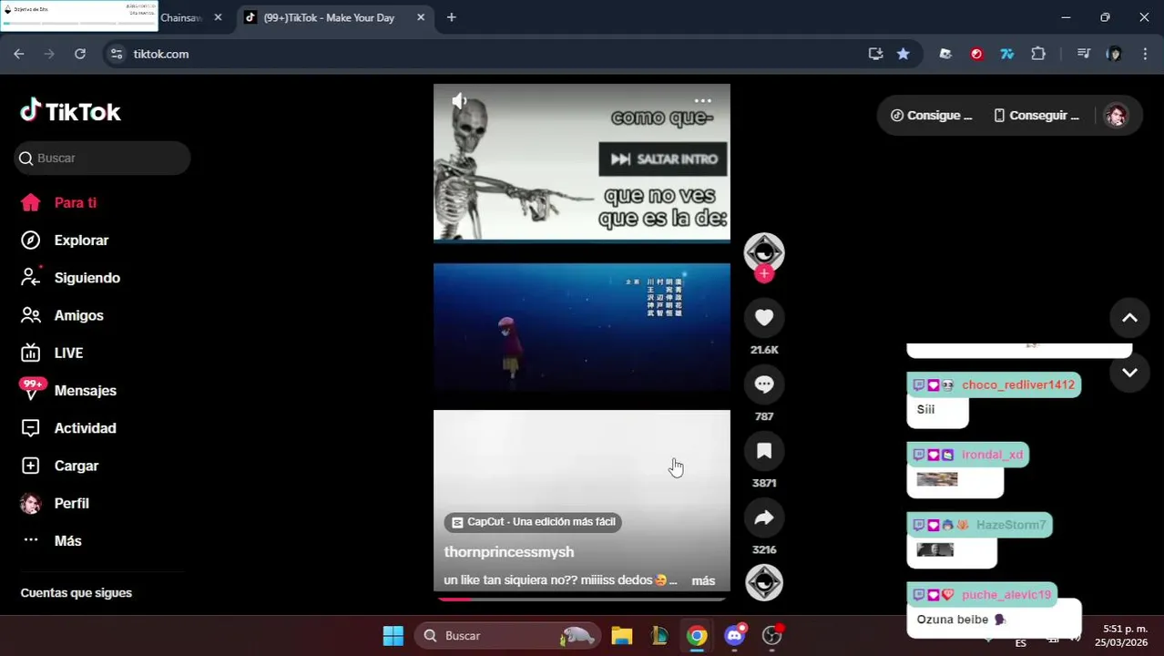Focus the TikTok Buscar search field

[102, 159]
